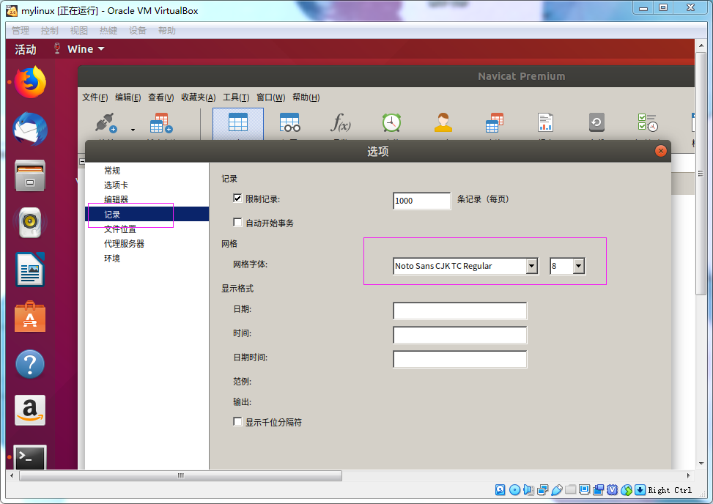Open the 窗口(W) menu in Navicat
Screen dimensions: 713x504
pos(271,97)
